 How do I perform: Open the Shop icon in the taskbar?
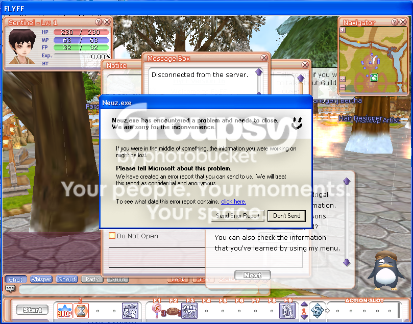tap(64, 311)
